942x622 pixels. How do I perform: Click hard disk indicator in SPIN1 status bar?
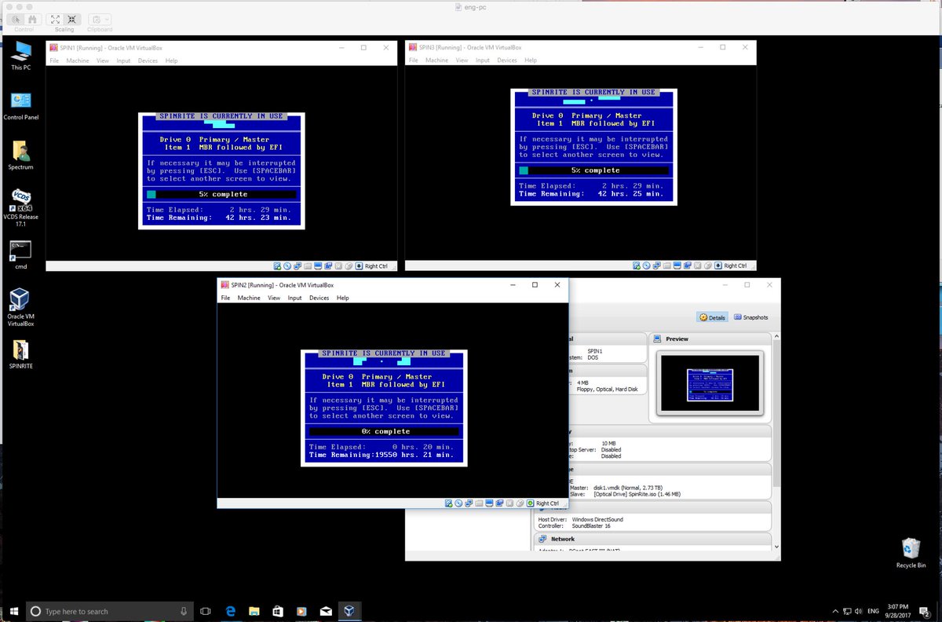(x=277, y=266)
